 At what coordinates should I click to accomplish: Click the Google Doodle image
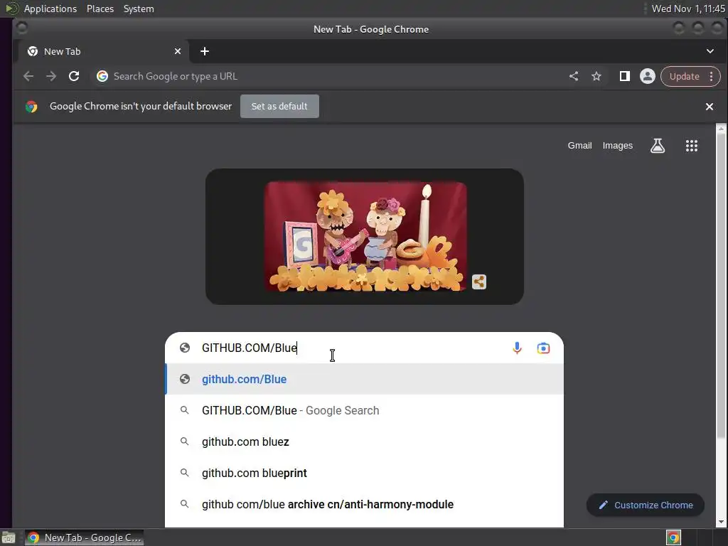coord(365,236)
